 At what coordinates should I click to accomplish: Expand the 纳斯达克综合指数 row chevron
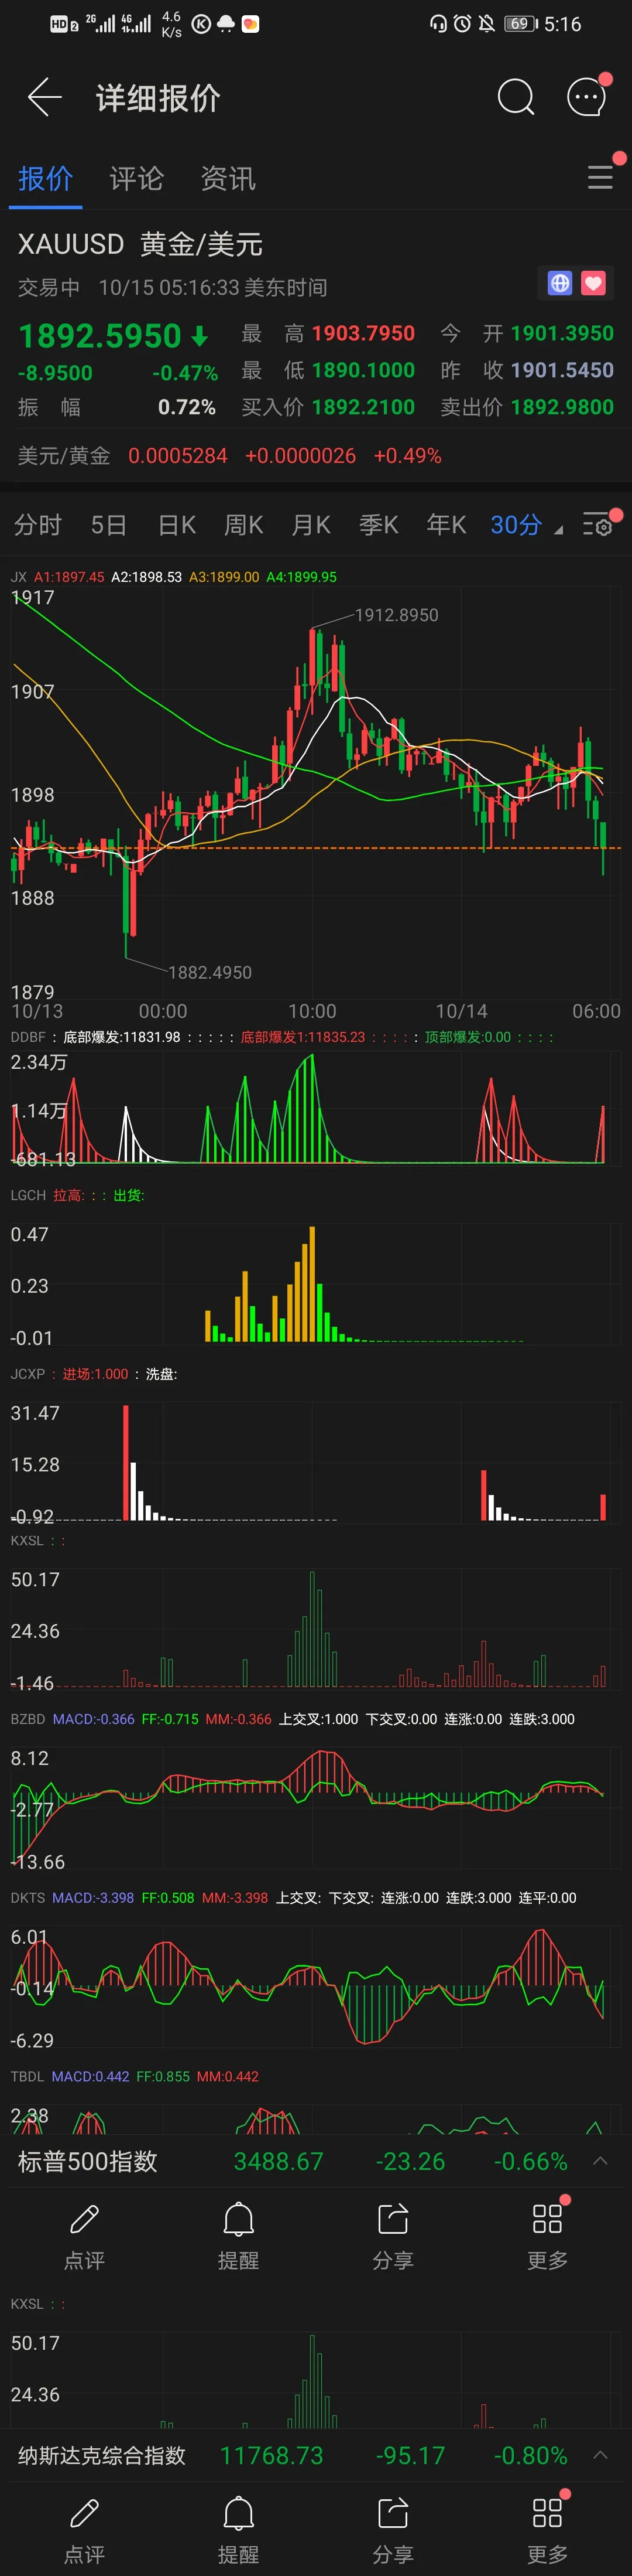[600, 2455]
